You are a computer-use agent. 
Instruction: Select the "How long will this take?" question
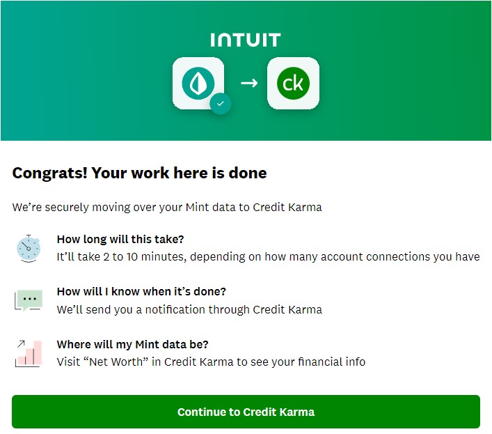120,239
